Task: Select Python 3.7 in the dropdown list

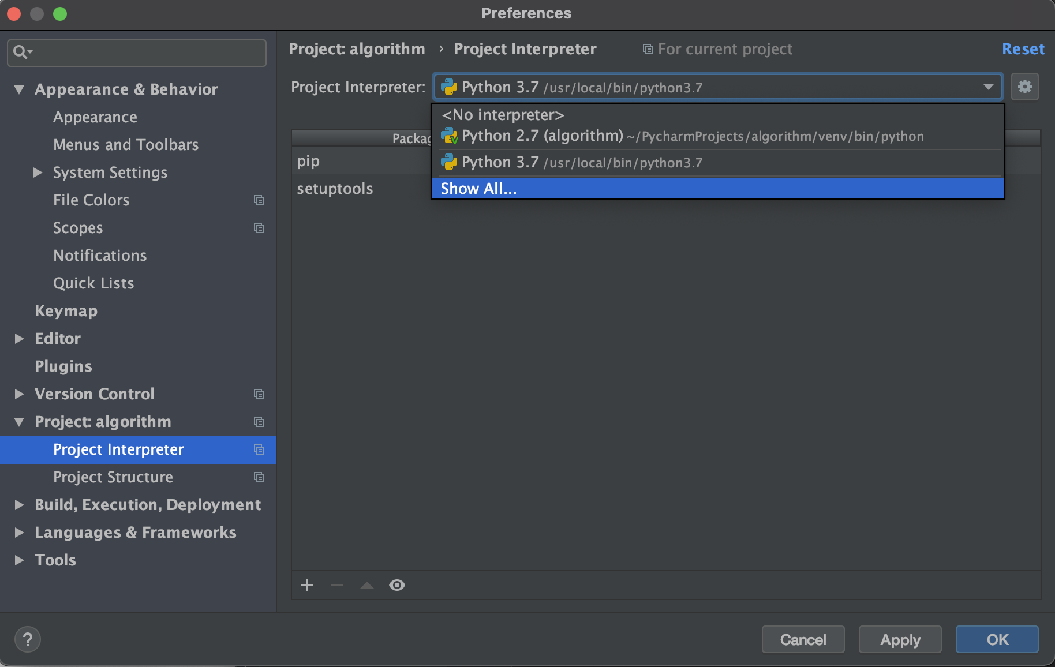Action: click(718, 163)
